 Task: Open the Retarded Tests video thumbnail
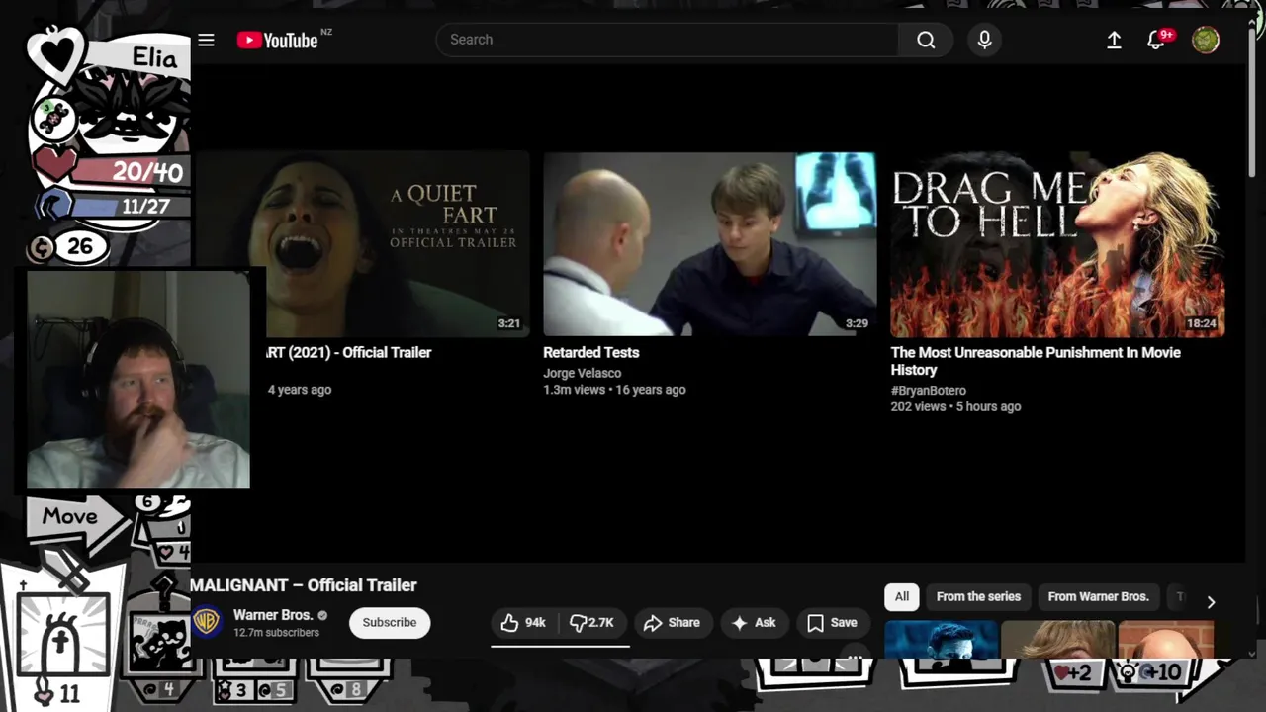pos(709,244)
